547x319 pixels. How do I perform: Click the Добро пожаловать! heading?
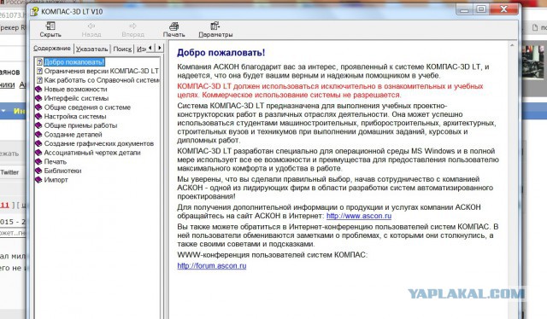tap(221, 53)
